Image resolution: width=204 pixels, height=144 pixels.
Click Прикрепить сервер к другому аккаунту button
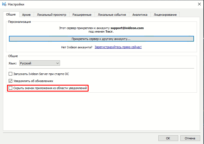(x=101, y=39)
